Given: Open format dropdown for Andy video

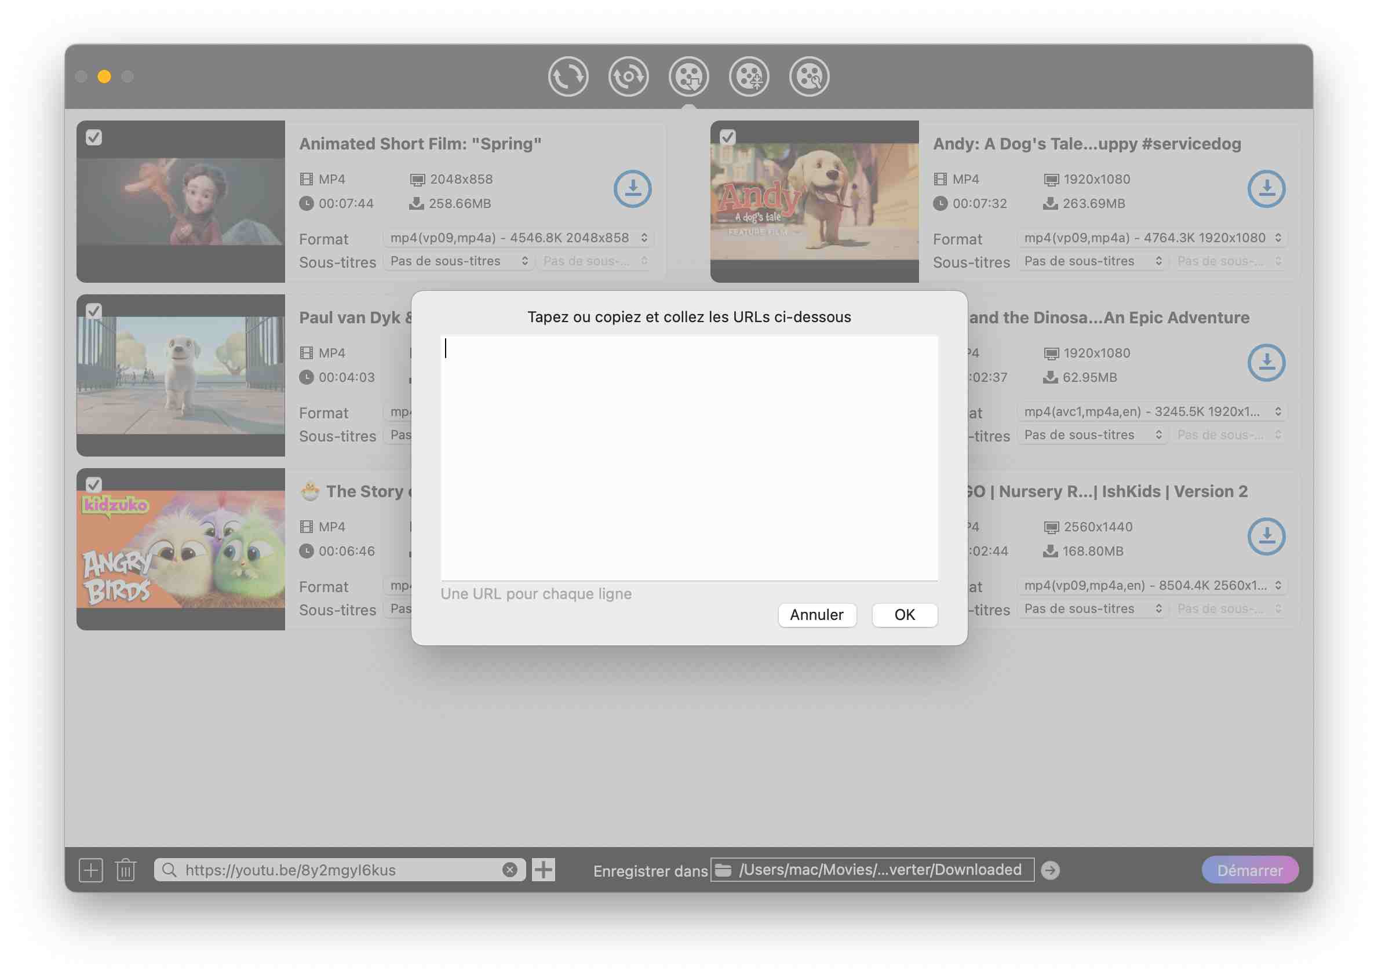Looking at the screenshot, I should (x=1152, y=238).
